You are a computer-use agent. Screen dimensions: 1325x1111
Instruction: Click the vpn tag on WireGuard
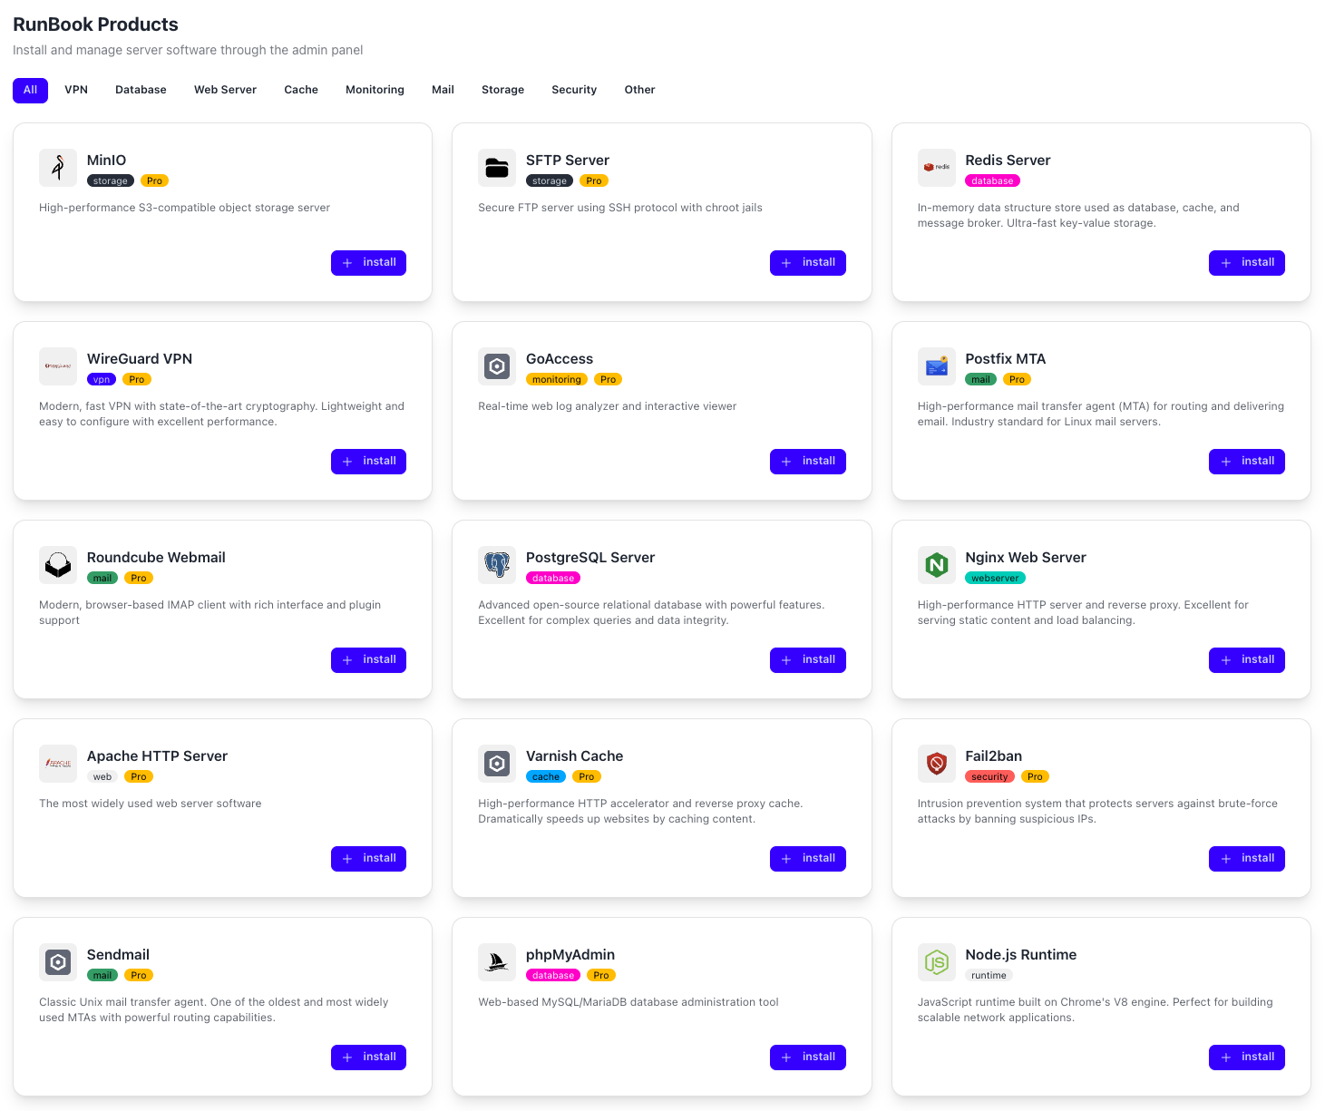click(102, 380)
